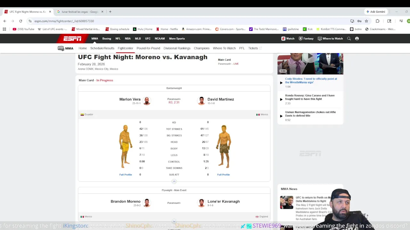Select the Fightcenter tab

(x=125, y=48)
